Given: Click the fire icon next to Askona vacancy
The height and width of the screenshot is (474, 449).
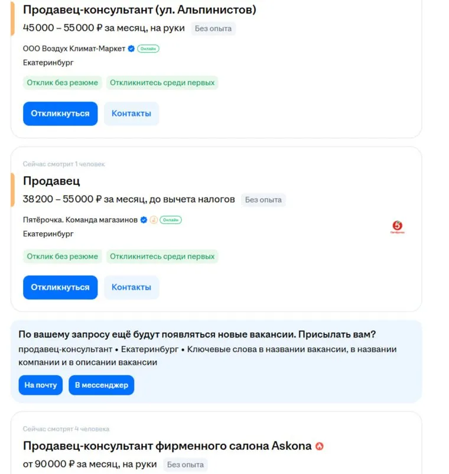Looking at the screenshot, I should (x=320, y=446).
